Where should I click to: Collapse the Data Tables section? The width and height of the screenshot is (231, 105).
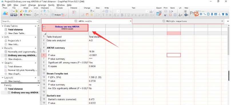click(3, 26)
